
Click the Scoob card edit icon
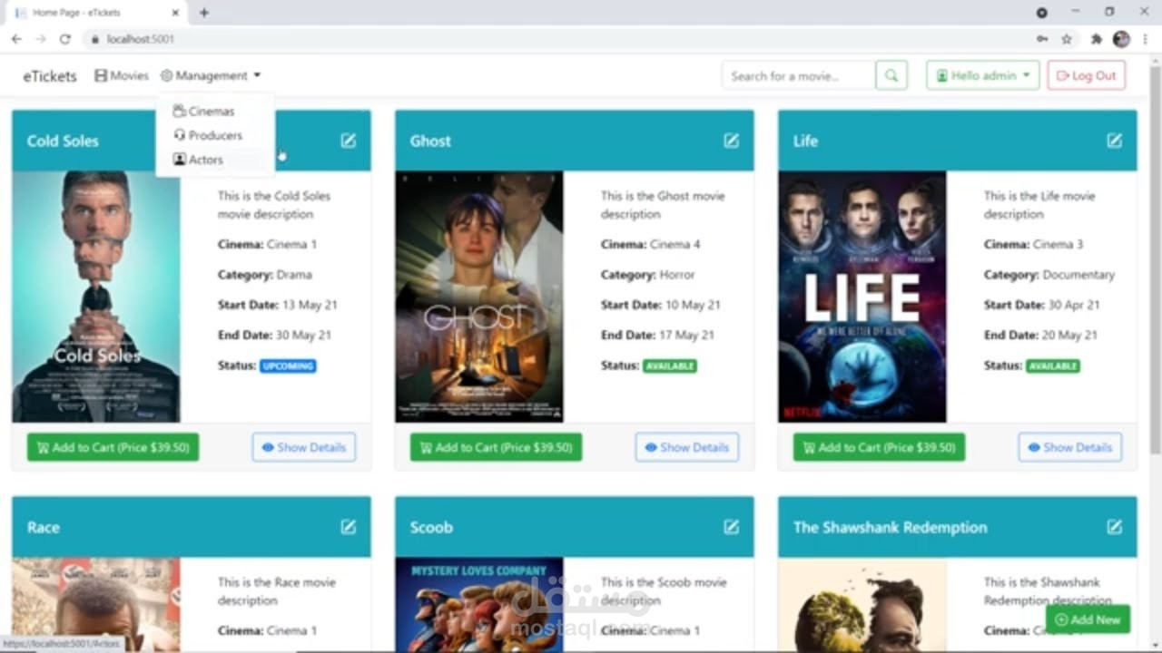click(x=732, y=527)
